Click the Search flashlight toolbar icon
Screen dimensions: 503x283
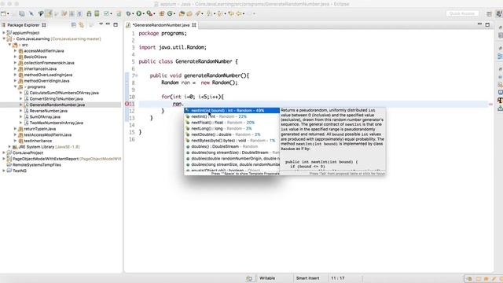tap(197, 13)
